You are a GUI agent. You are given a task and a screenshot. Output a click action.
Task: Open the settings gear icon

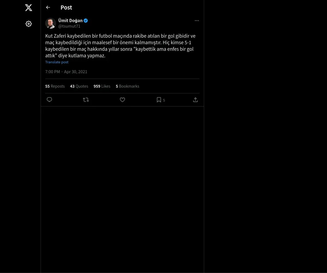pos(29,24)
